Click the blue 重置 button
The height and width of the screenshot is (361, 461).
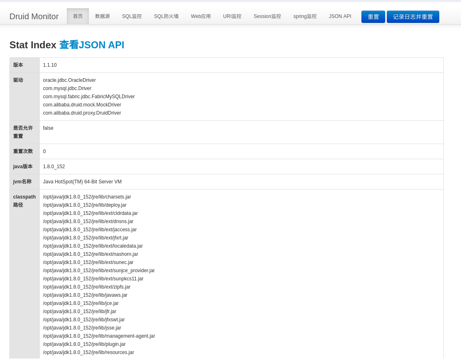coord(373,17)
